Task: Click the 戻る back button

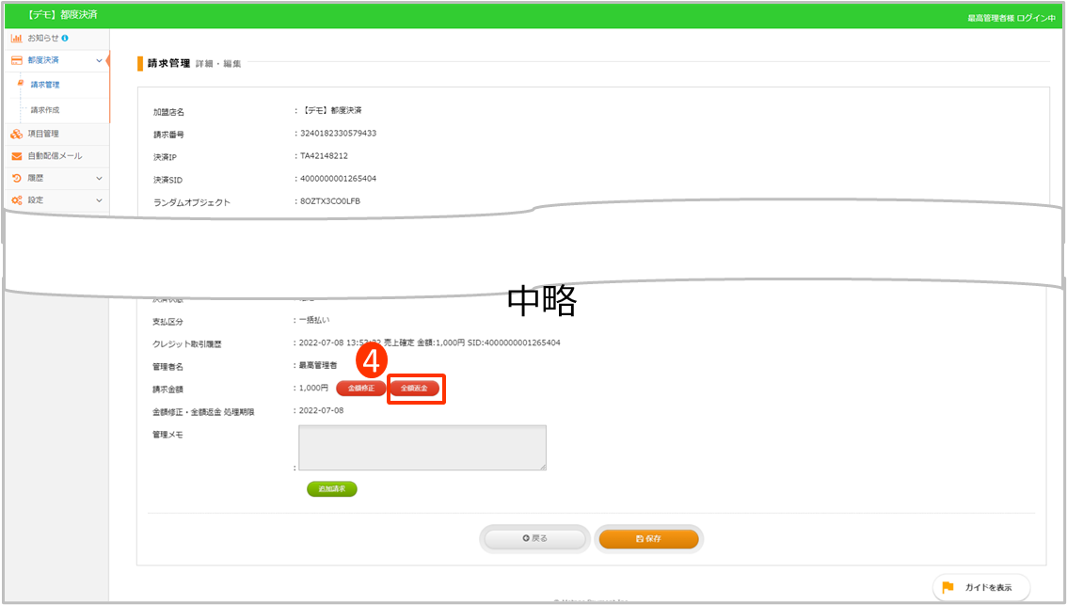Action: pos(534,539)
